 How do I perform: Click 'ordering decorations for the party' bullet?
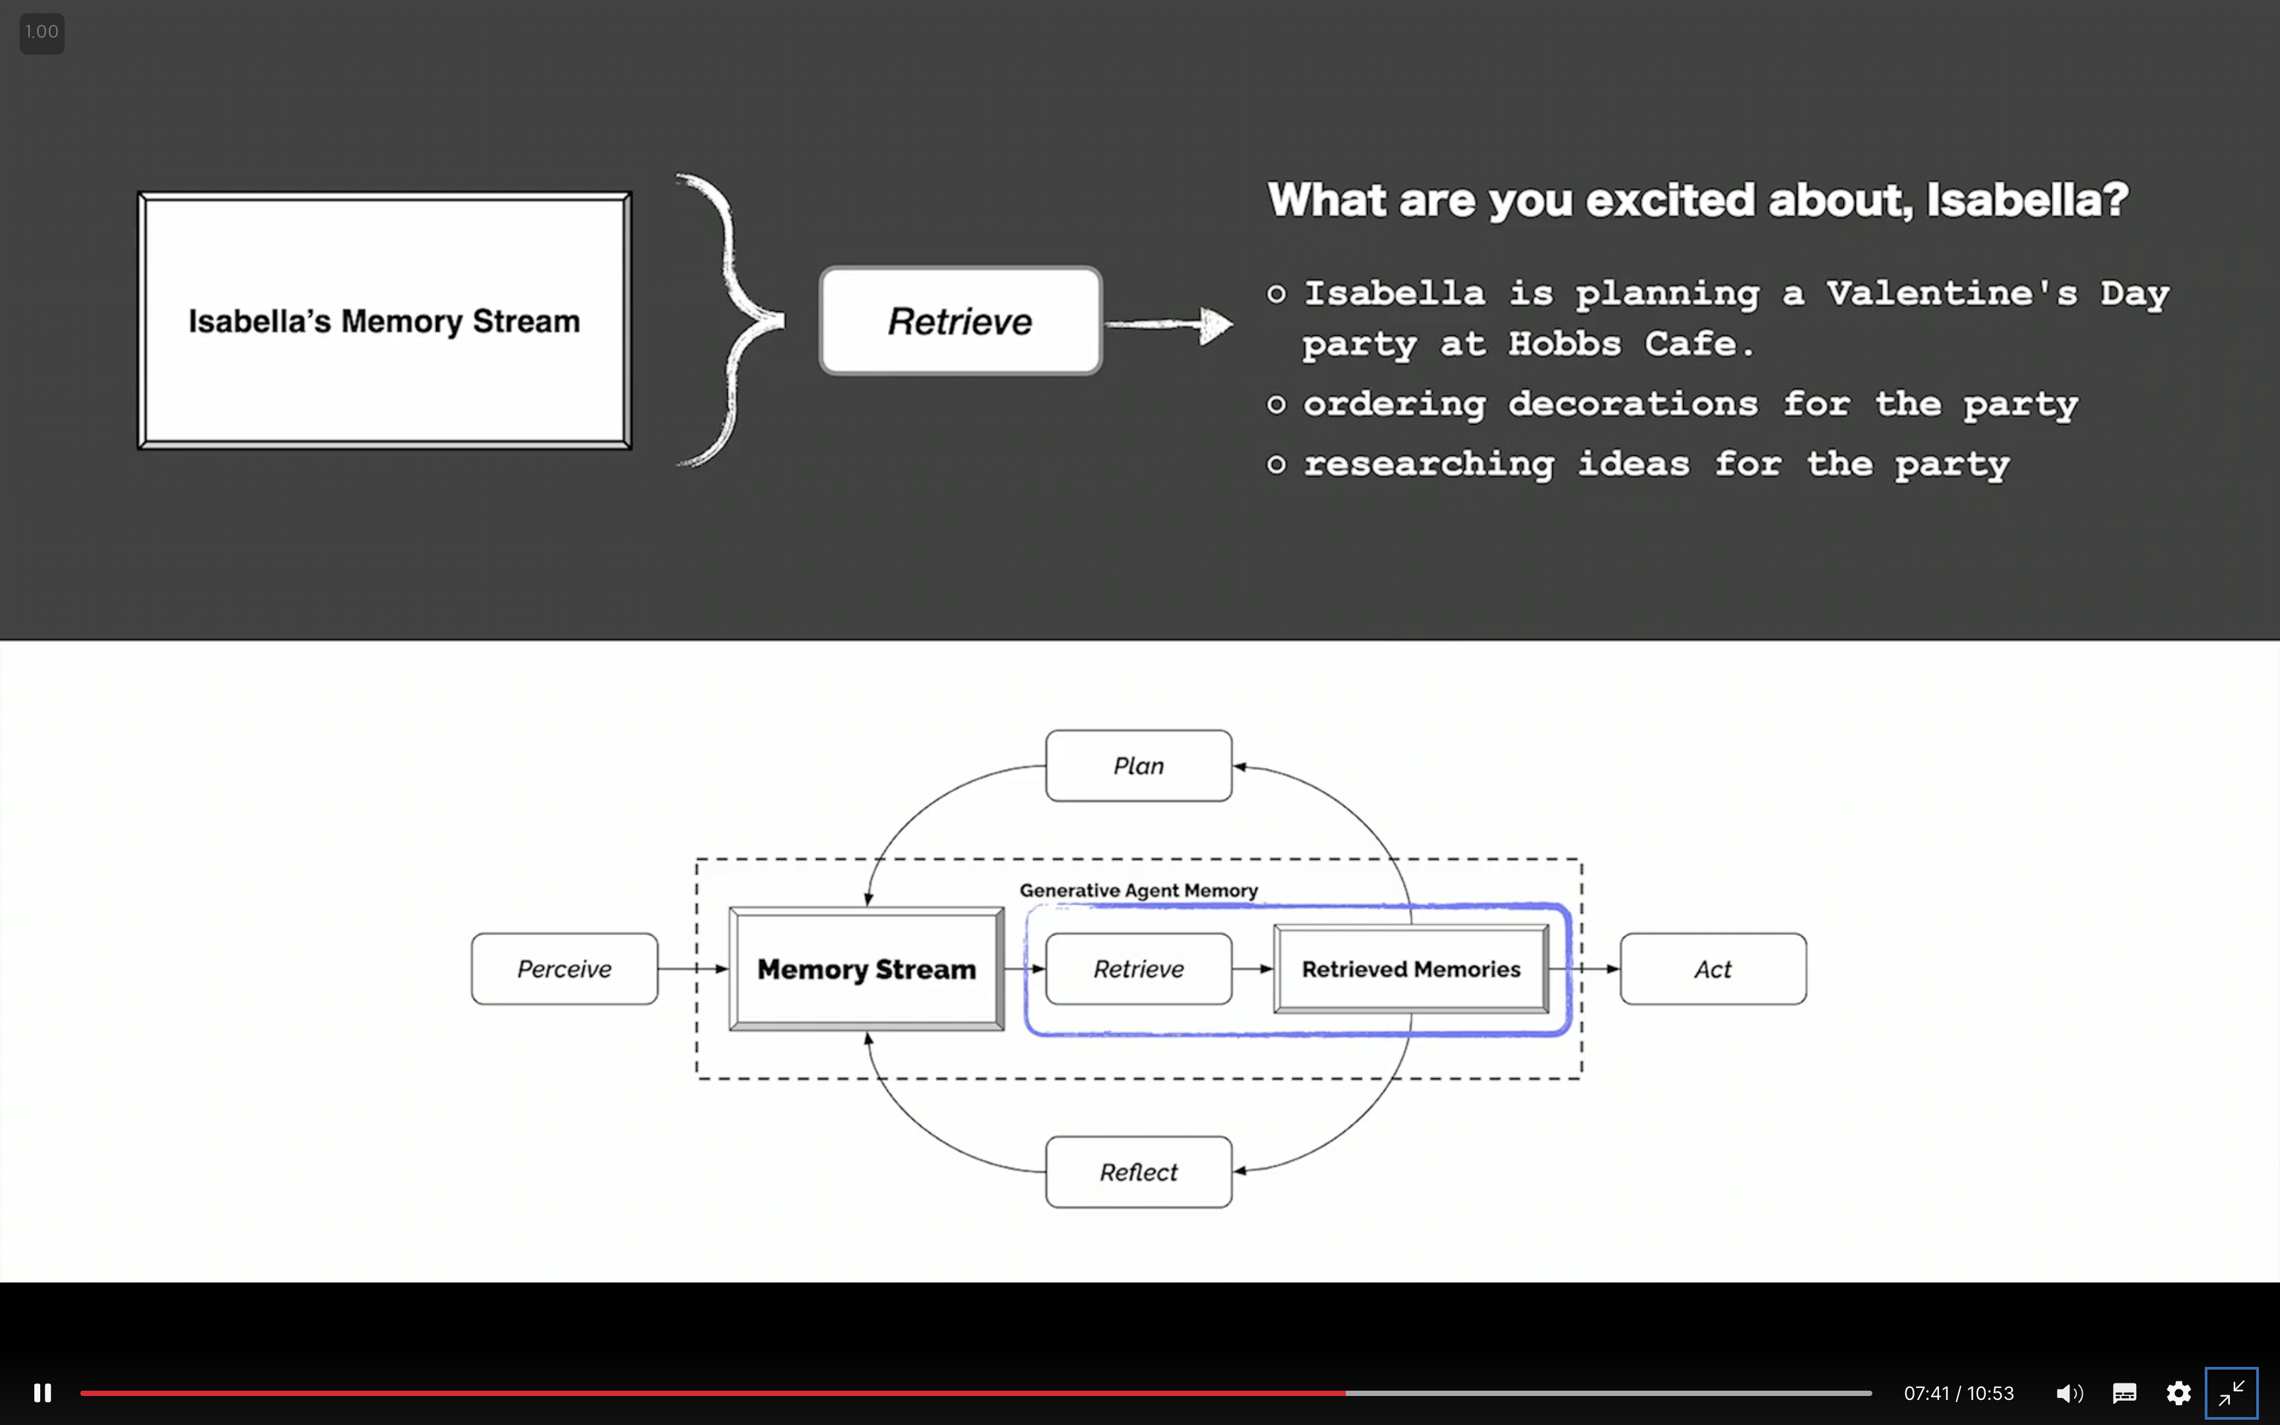point(1673,404)
